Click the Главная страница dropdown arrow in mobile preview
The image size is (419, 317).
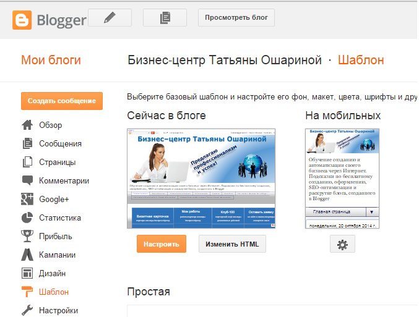click(x=372, y=212)
